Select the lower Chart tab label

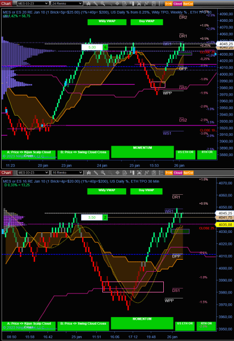click(6, 172)
